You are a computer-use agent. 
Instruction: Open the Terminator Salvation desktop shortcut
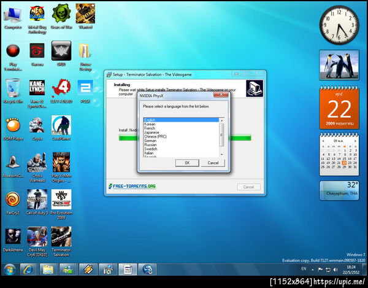[61, 241]
